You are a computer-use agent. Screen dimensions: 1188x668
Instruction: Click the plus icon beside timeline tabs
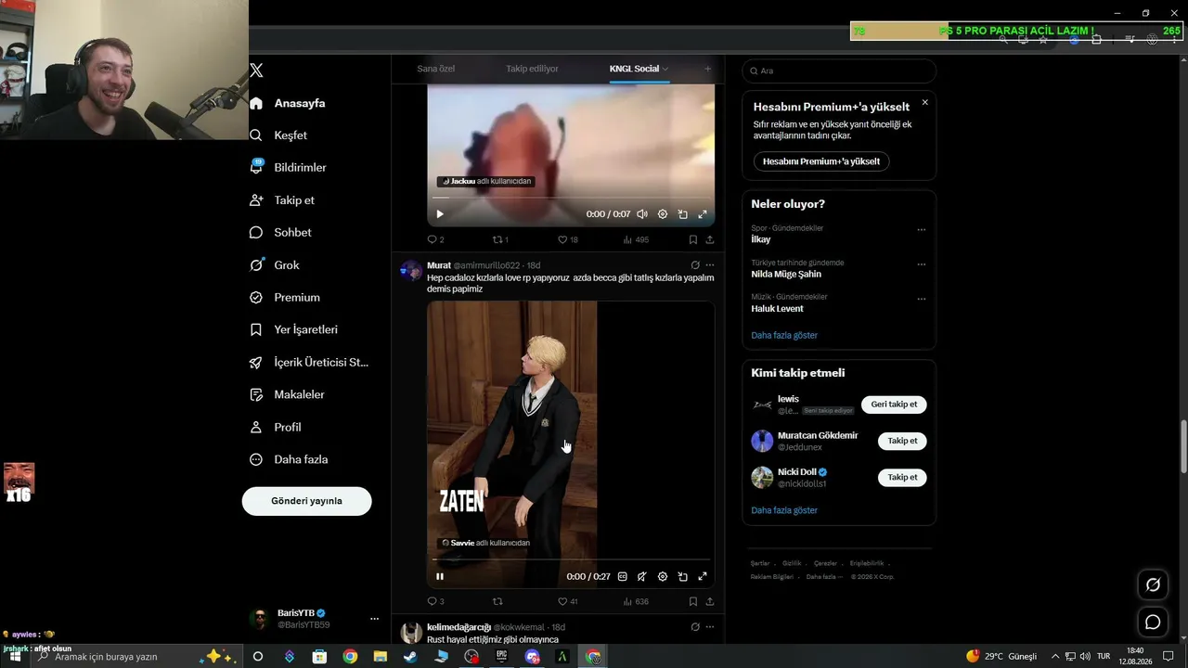tap(707, 69)
